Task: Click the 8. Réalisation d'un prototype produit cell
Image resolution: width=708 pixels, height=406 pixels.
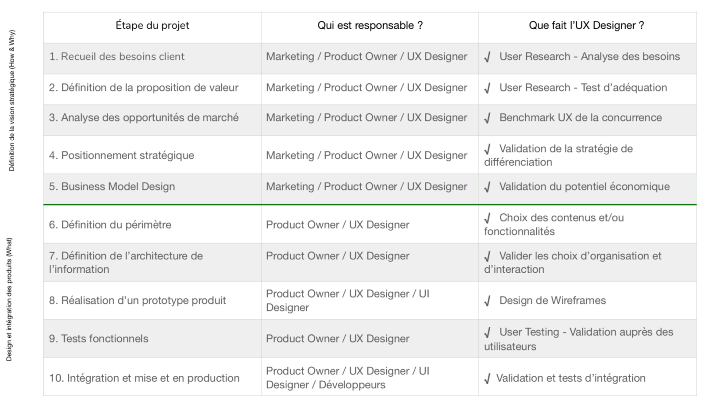Action: [138, 301]
